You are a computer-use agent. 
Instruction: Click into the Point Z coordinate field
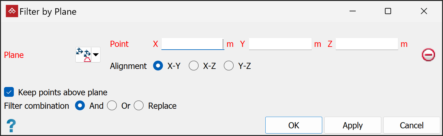[367, 44]
